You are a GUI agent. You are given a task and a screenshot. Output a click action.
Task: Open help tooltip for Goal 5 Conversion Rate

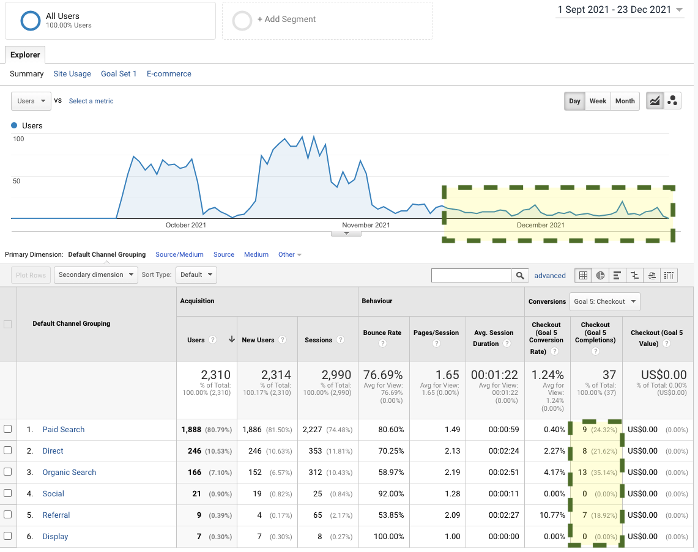coord(554,351)
